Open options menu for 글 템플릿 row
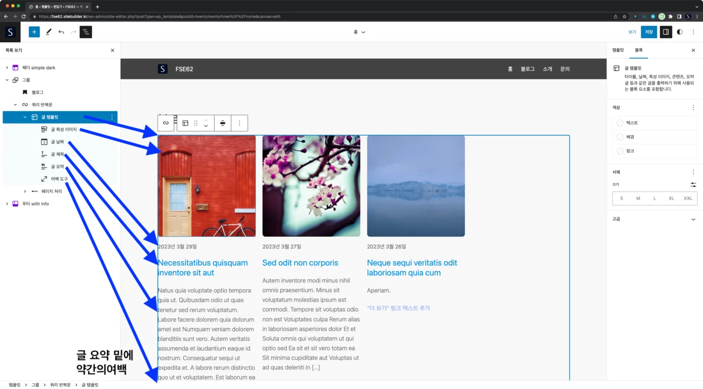The image size is (703, 389). coord(112,117)
